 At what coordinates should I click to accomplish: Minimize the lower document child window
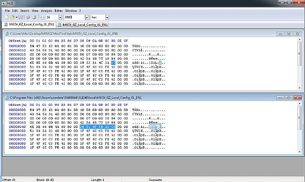point(280,98)
